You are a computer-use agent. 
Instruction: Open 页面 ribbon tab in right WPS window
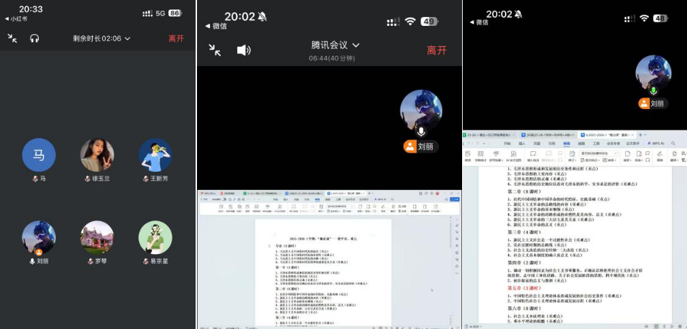pyautogui.click(x=537, y=144)
